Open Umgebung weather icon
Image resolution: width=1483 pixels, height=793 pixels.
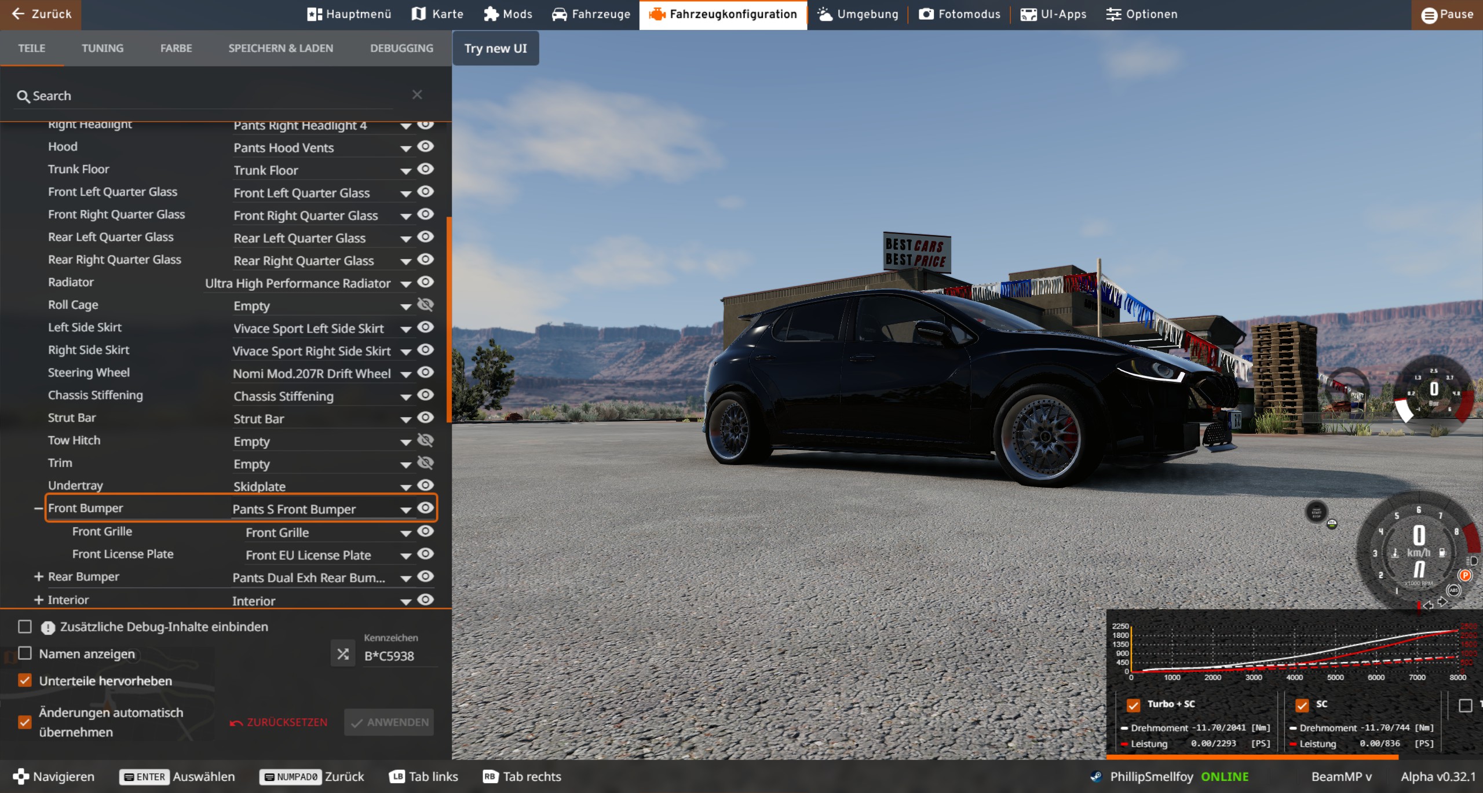[825, 14]
